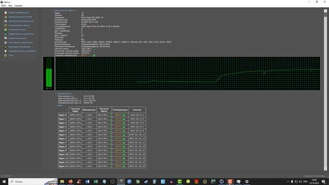Viewport: 329px width, 185px height.
Task: Open the Справка menu
Action: [19, 6]
